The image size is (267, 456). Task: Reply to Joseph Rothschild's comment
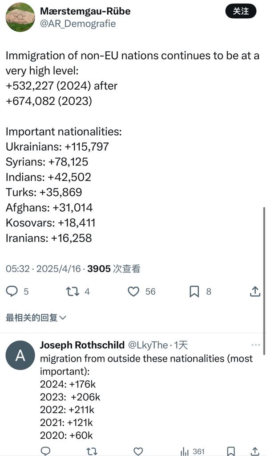45,451
